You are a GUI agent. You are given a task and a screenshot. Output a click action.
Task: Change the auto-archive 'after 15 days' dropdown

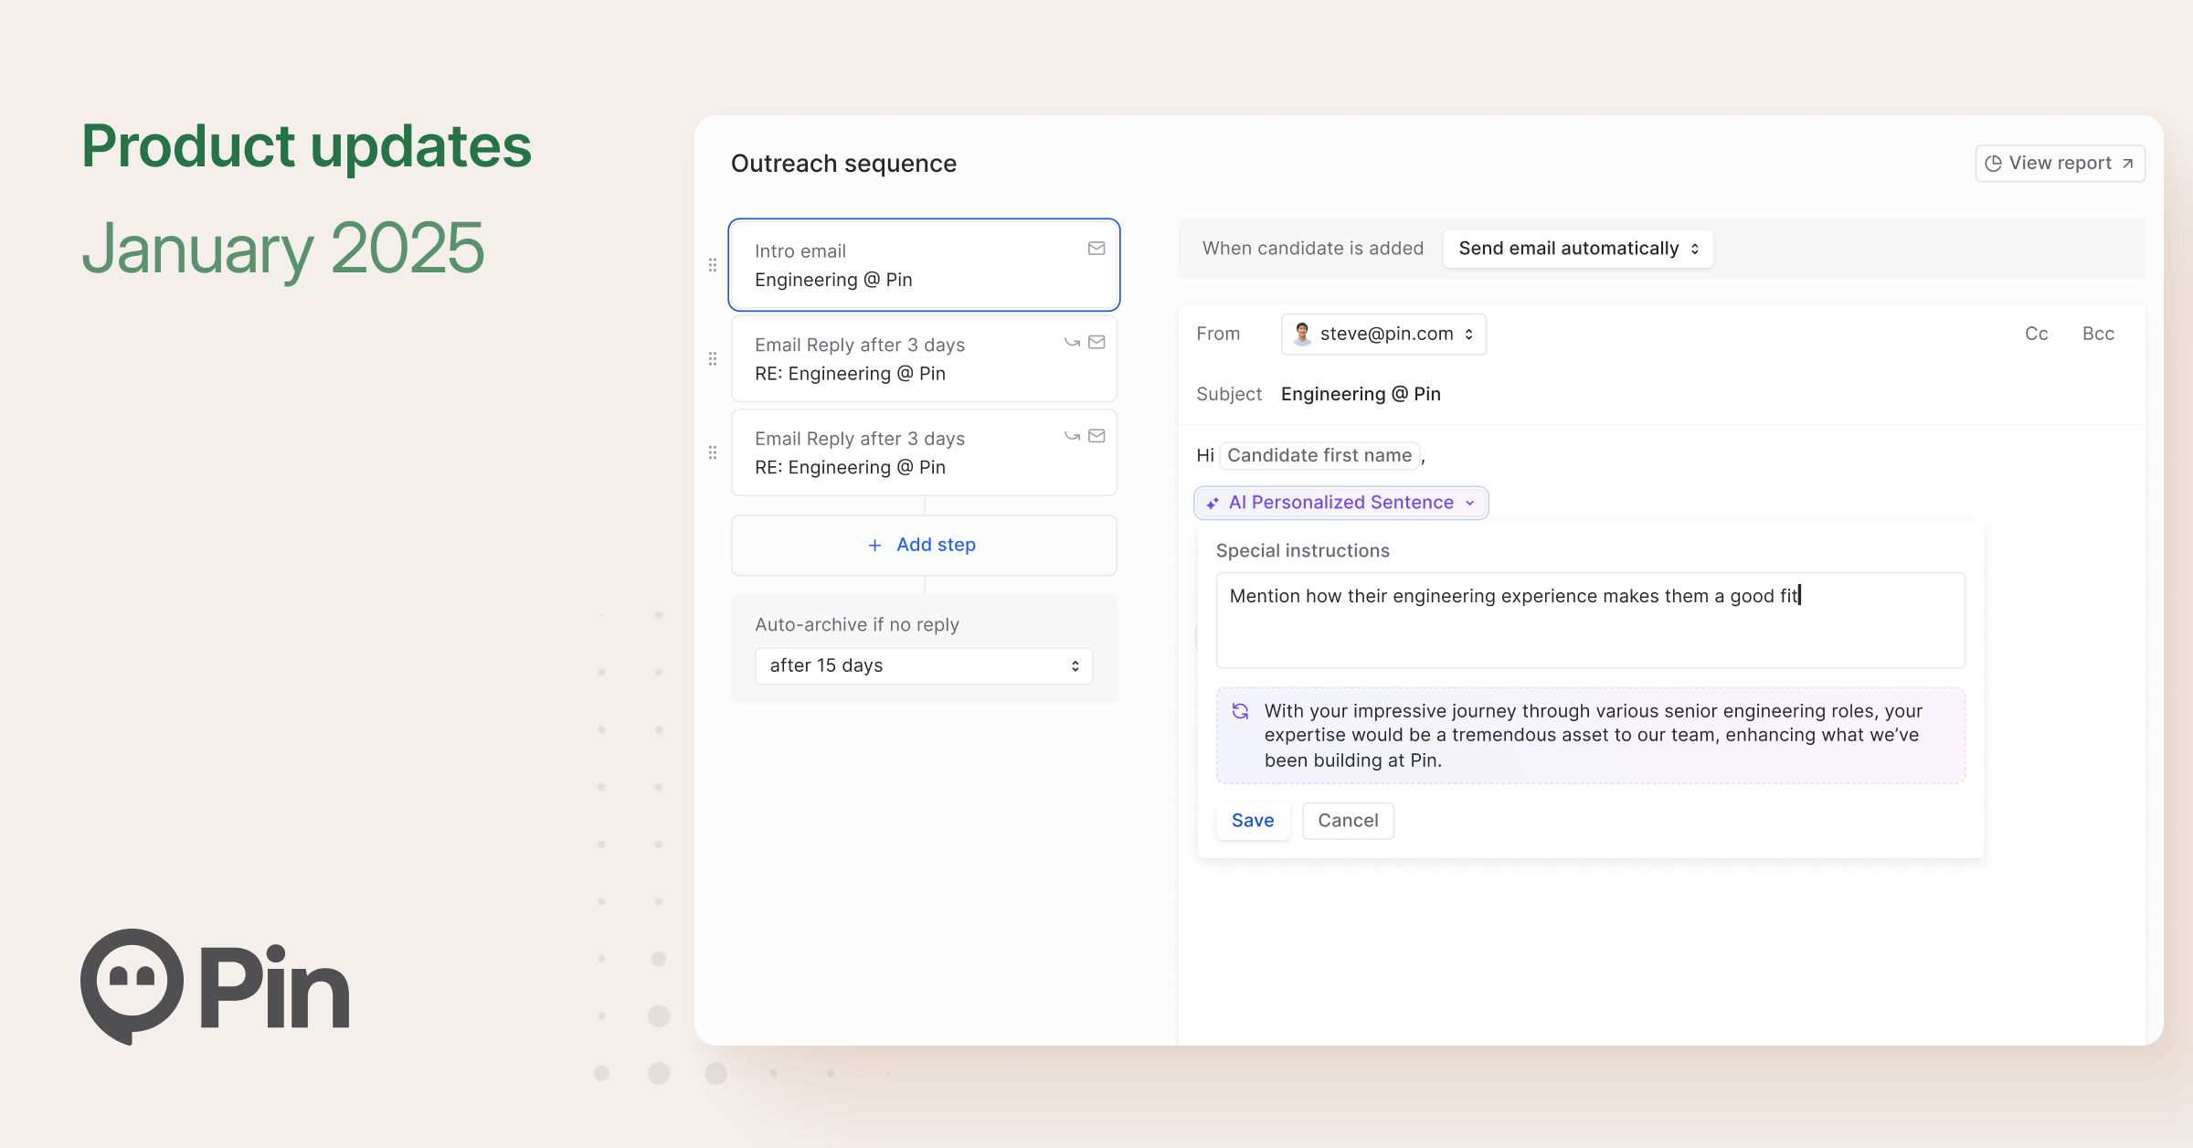pyautogui.click(x=923, y=665)
